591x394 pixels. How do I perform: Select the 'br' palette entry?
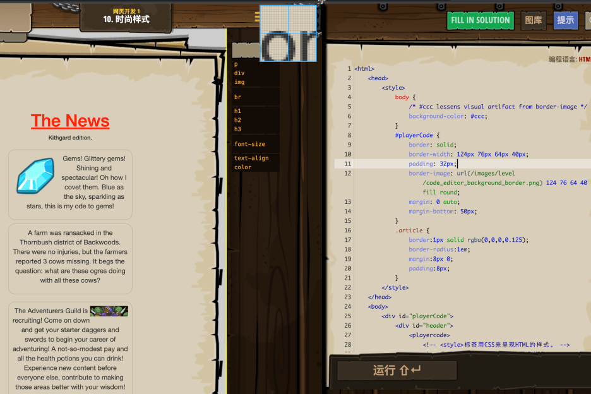click(x=237, y=97)
